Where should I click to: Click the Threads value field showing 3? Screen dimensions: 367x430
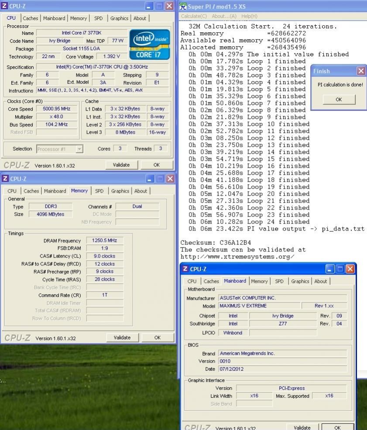[x=161, y=148]
